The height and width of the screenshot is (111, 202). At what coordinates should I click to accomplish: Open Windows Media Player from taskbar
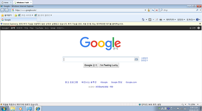click(20, 108)
